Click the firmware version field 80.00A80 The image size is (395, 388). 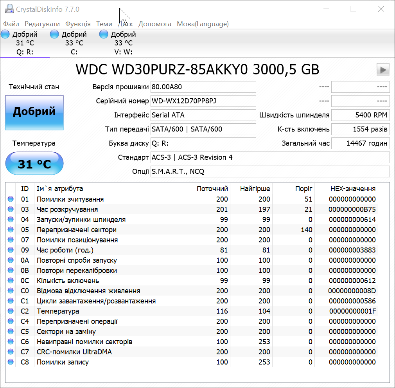pyautogui.click(x=203, y=87)
